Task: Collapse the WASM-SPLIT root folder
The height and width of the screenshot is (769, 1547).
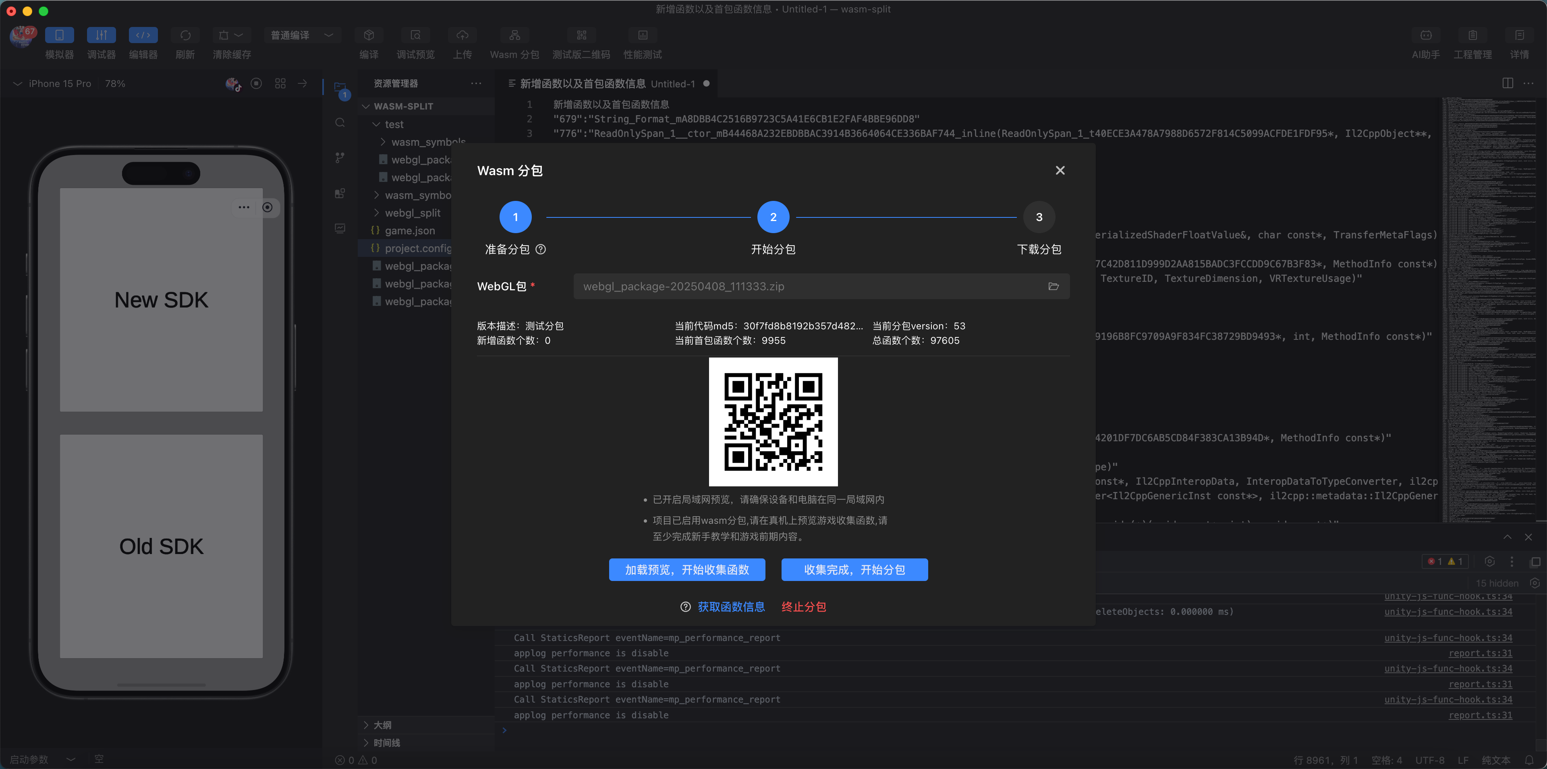Action: (x=426, y=106)
